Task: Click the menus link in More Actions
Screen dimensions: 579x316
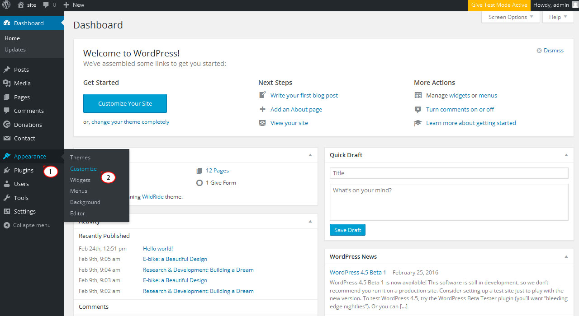Action: coord(488,95)
